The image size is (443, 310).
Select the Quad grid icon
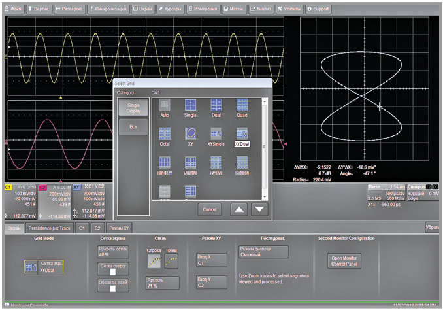click(x=242, y=106)
